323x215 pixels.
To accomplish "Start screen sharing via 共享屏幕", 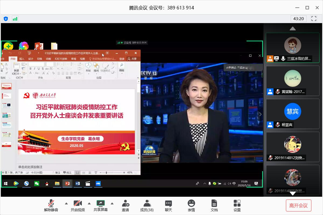I will (x=100, y=205).
